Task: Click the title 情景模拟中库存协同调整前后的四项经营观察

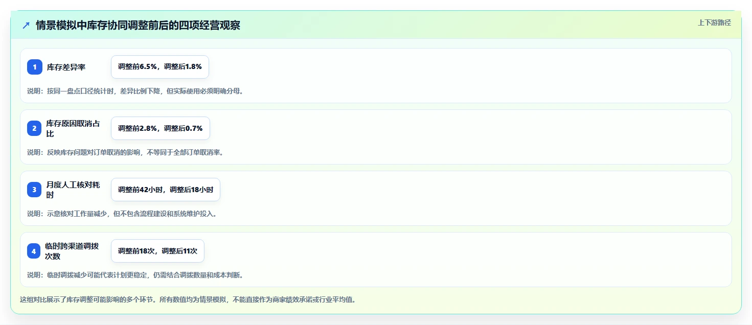Action: tap(138, 26)
